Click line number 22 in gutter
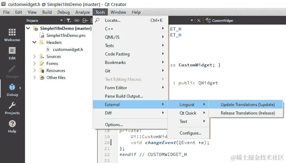286x163 pixels. tap(107, 155)
